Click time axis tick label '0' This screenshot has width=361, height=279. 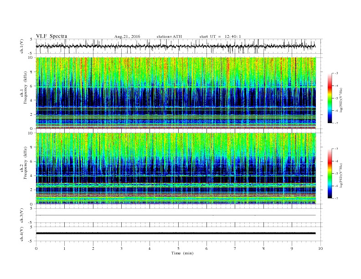(36, 248)
